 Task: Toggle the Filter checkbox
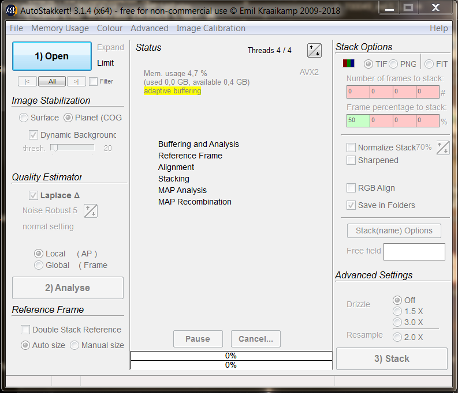pyautogui.click(x=93, y=82)
